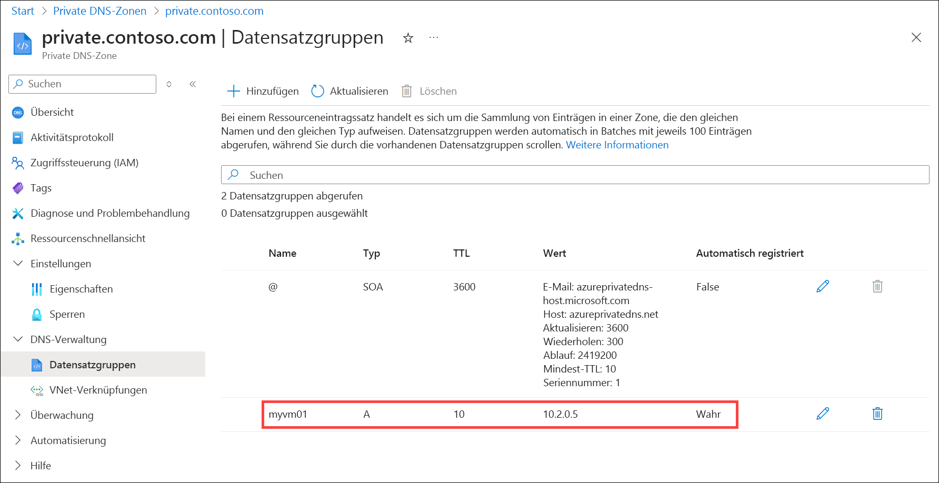Open Aktivitätsprotokoll in the sidebar

point(72,137)
